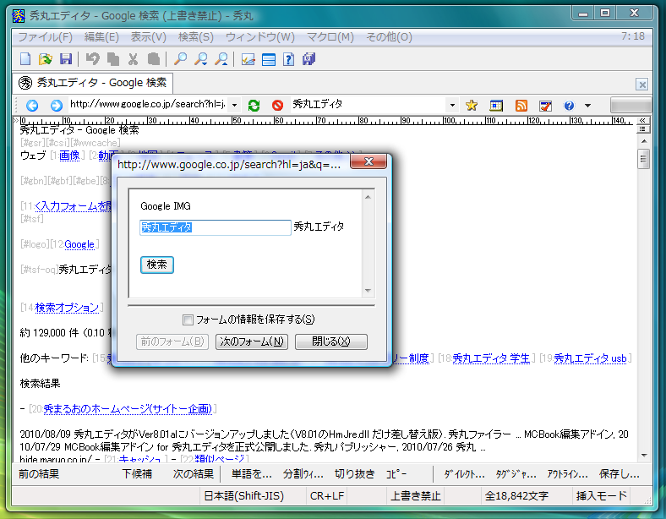Viewport: 666px width, 519px height.
Task: Open the Search magnifier icon
Action: 180,59
